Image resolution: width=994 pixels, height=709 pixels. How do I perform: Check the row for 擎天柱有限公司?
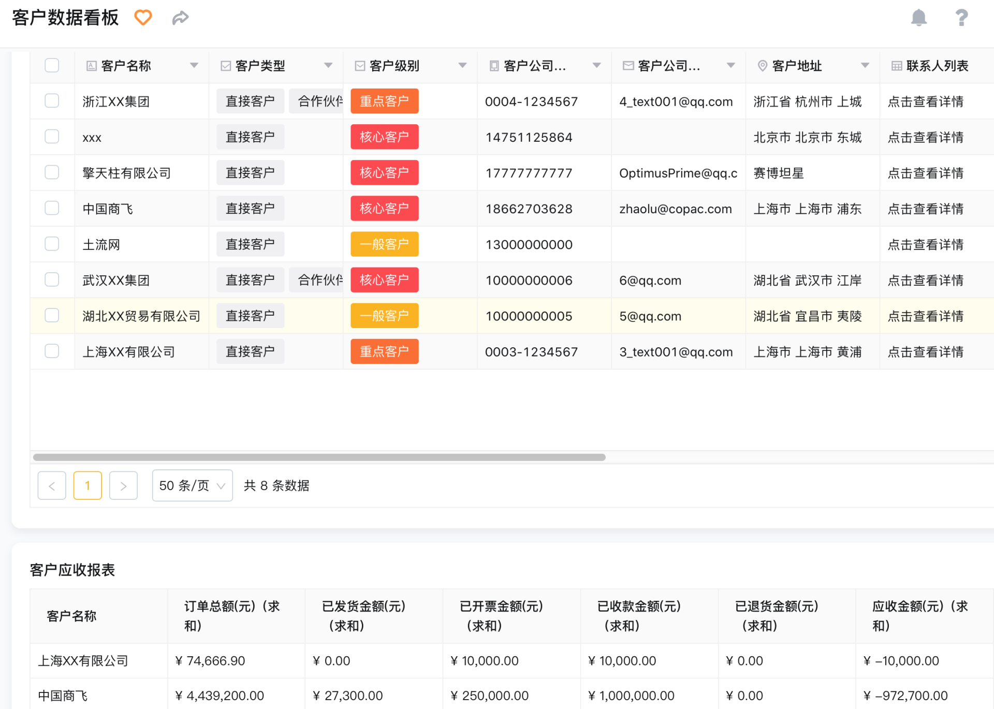tap(52, 172)
